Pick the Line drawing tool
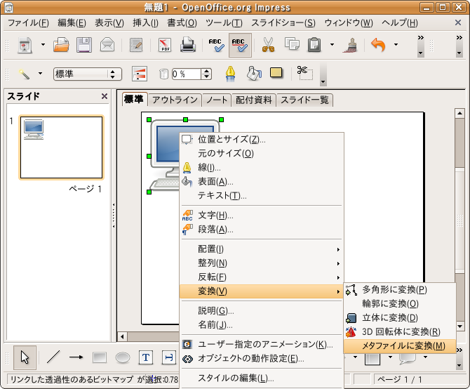Viewport: 470px width, 389px height. [53, 357]
